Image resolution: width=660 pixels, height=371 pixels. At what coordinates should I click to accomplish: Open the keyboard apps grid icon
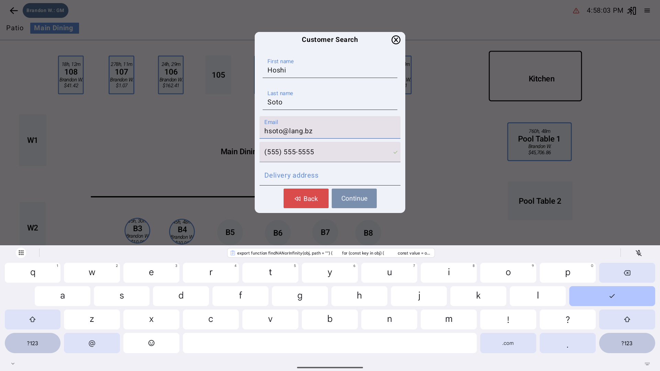click(x=21, y=253)
